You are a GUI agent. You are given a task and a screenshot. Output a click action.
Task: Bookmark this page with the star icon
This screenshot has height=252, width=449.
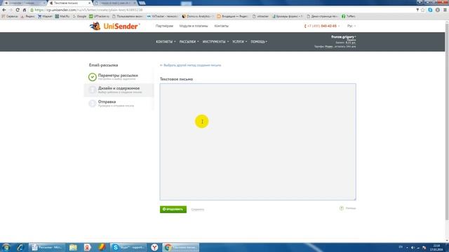pyautogui.click(x=423, y=10)
